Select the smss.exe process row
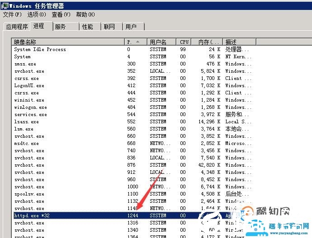 pos(133,64)
